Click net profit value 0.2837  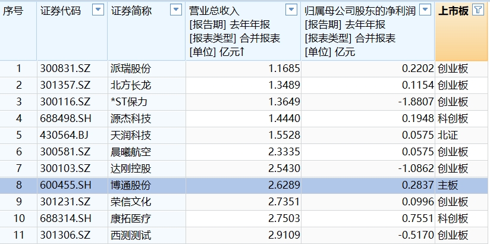pyautogui.click(x=418, y=185)
